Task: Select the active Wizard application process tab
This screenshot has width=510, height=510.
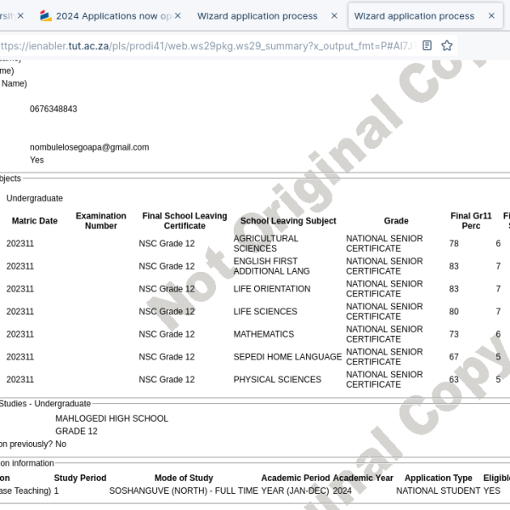Action: [x=426, y=15]
